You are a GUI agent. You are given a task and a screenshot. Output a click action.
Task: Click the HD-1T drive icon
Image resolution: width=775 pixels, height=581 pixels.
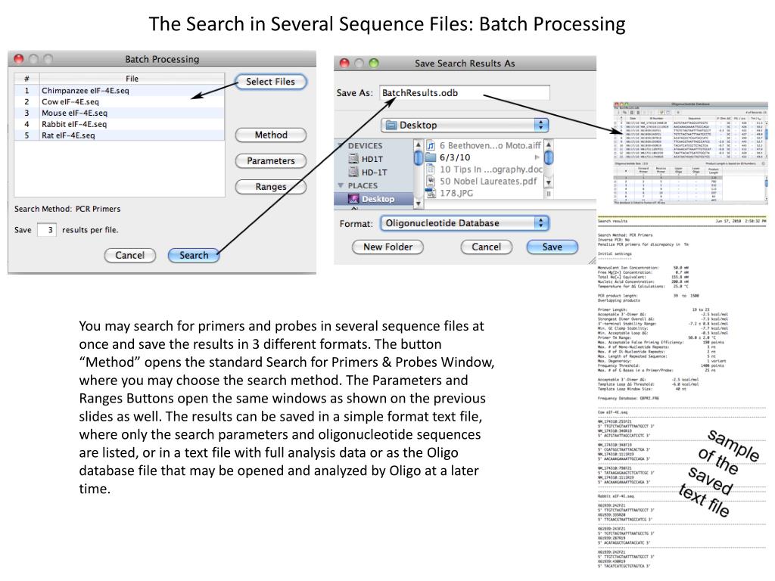coord(353,172)
